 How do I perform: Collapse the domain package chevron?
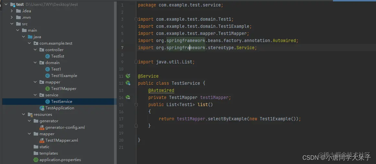pos(35,62)
